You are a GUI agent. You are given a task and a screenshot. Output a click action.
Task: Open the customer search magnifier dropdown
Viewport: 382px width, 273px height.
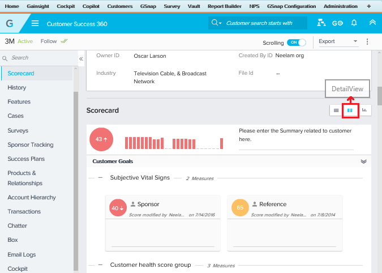(216, 23)
